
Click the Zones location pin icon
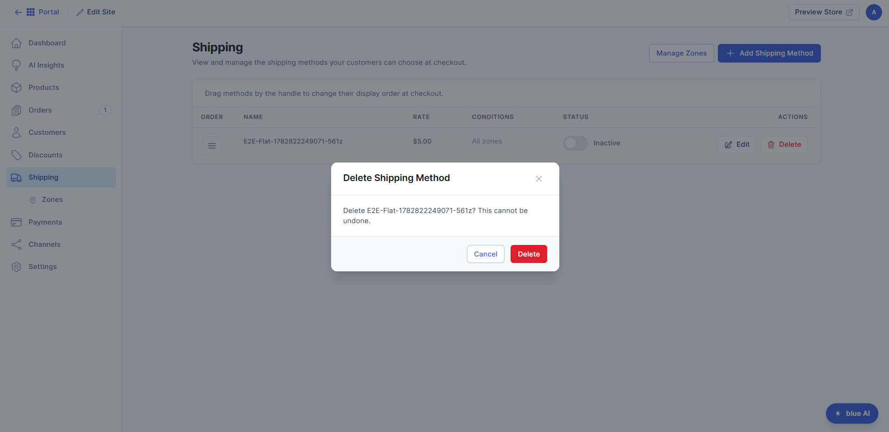33,200
